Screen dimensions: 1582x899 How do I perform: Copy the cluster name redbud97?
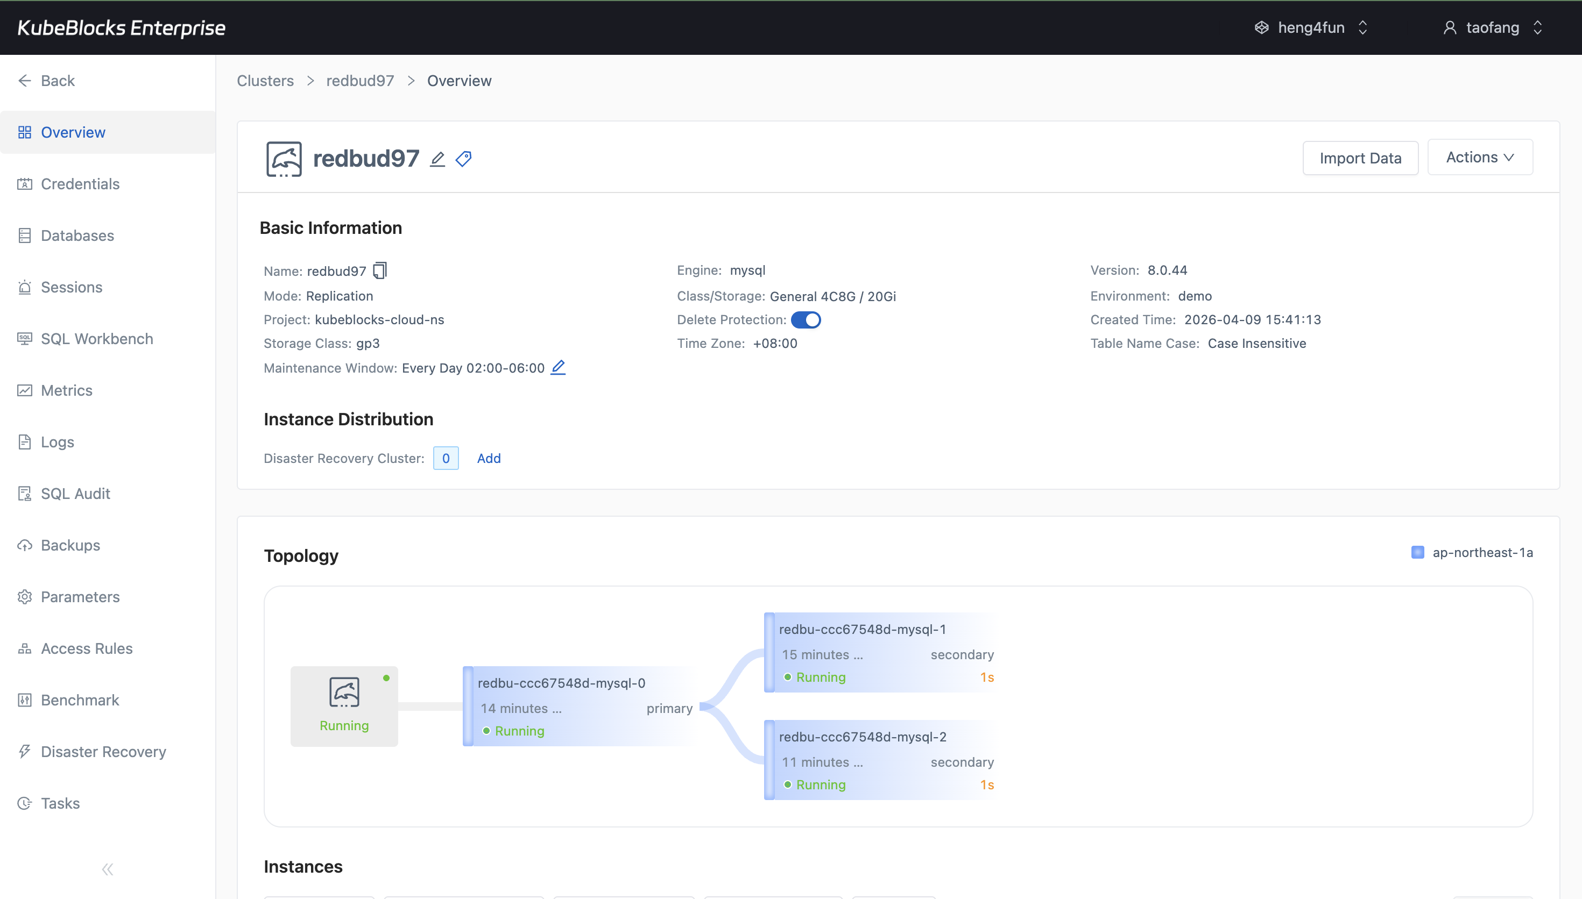point(379,270)
